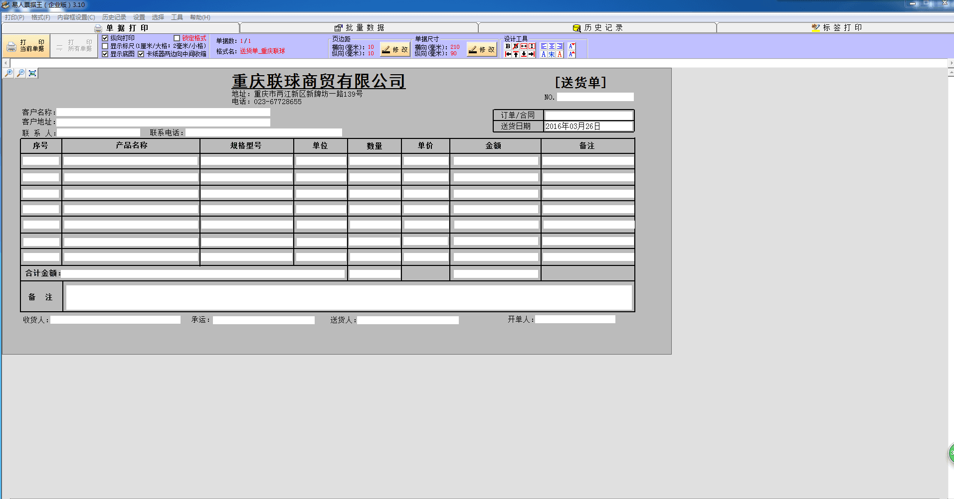Click the 打印当前单据 button
The width and height of the screenshot is (954, 499).
coord(26,46)
